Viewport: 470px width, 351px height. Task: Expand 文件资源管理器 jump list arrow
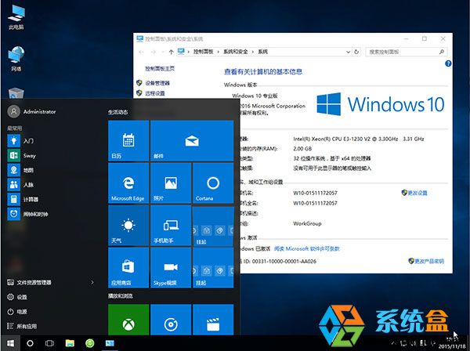coord(92,282)
